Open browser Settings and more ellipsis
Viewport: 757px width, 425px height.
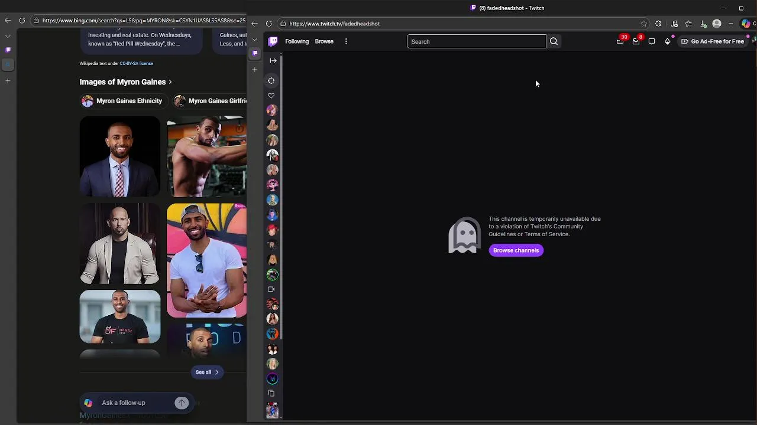[x=731, y=24]
